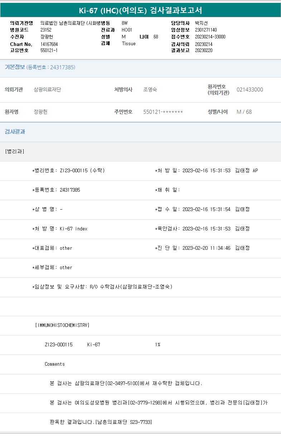The image size is (281, 445).
Task: Select the 기본정보 section heading
Action: point(15,67)
